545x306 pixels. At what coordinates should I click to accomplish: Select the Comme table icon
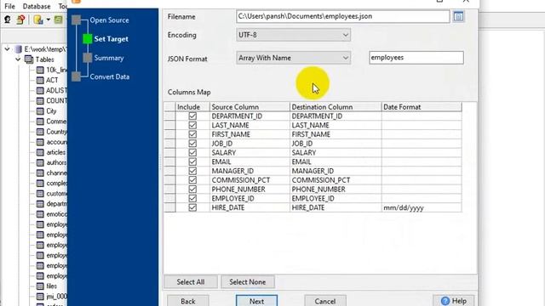point(40,122)
